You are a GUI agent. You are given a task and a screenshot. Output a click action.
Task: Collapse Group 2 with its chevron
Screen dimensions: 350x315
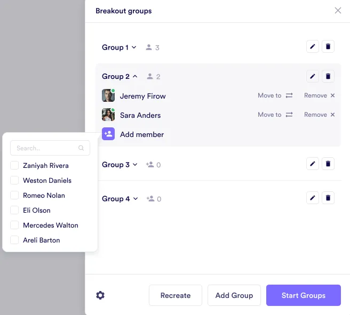coord(135,76)
